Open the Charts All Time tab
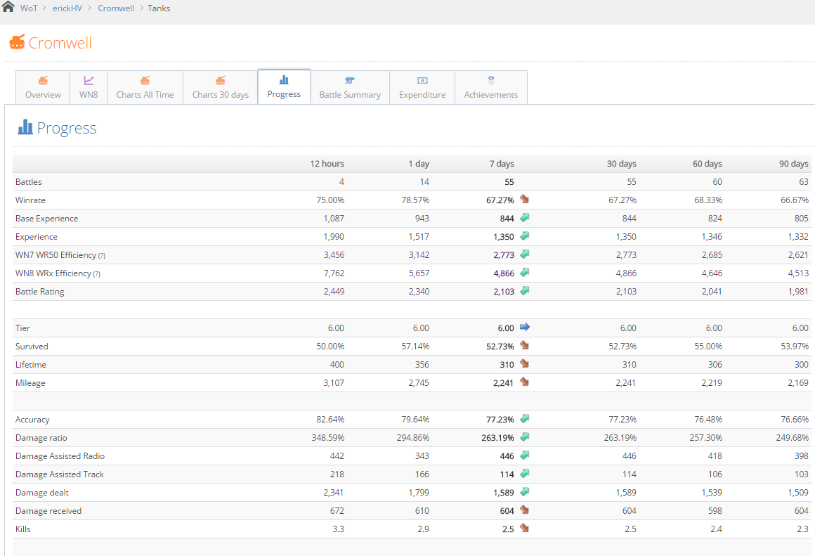This screenshot has width=815, height=556. pyautogui.click(x=145, y=88)
